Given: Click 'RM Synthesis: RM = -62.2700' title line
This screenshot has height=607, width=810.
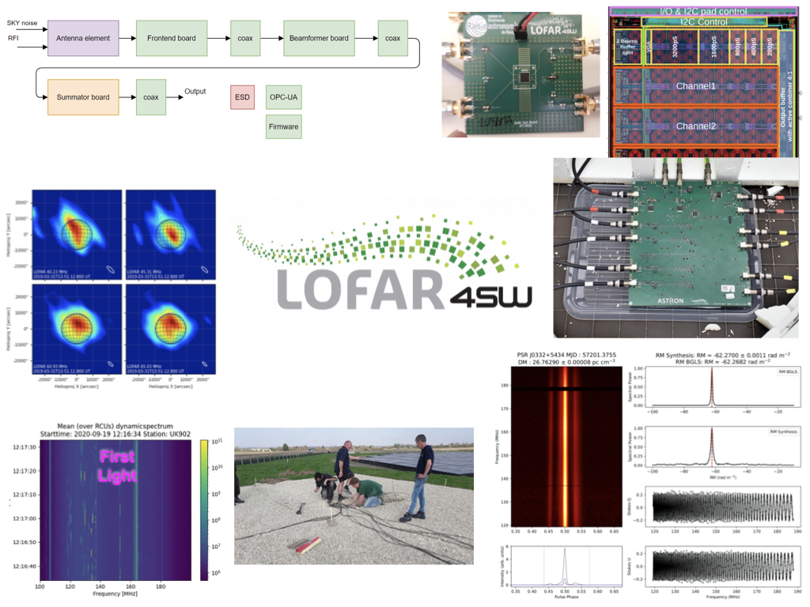Looking at the screenshot, I should (x=722, y=355).
